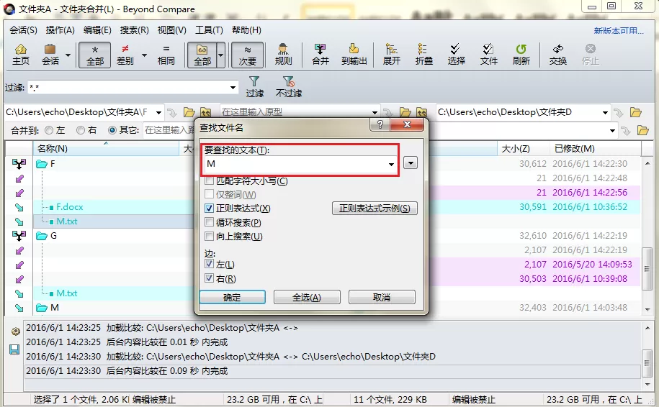
Task: Show all files with 全部 asterisk button
Action: tap(95, 55)
